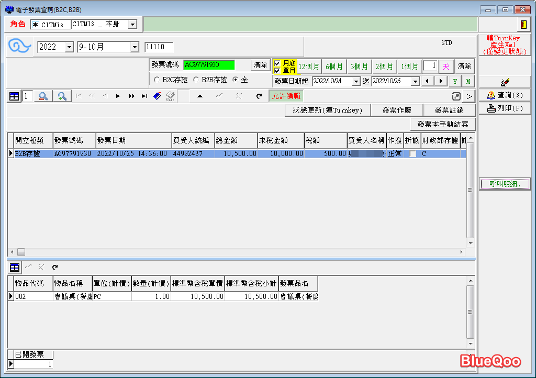This screenshot has width=536, height=378.
Task: Open grid view icon in detail panel
Action: click(x=15, y=268)
